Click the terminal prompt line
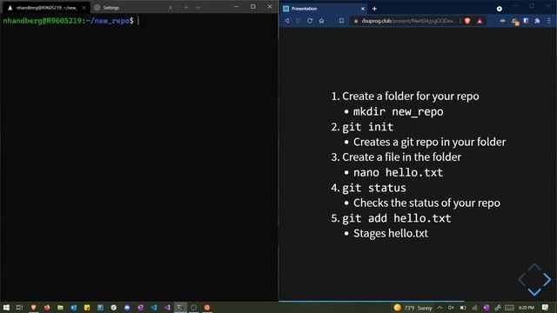The height and width of the screenshot is (313, 557). pyautogui.click(x=70, y=21)
